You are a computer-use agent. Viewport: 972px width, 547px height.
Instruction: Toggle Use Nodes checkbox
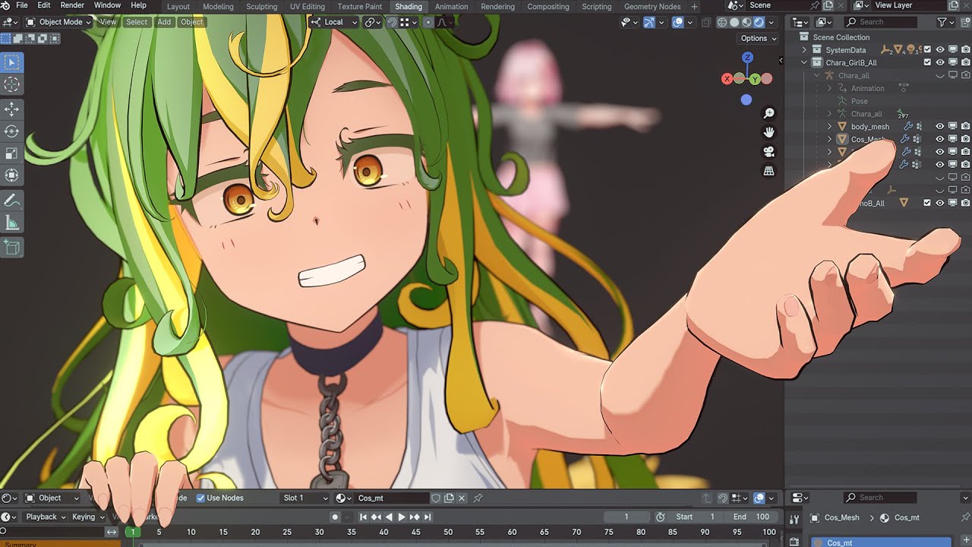(x=200, y=498)
